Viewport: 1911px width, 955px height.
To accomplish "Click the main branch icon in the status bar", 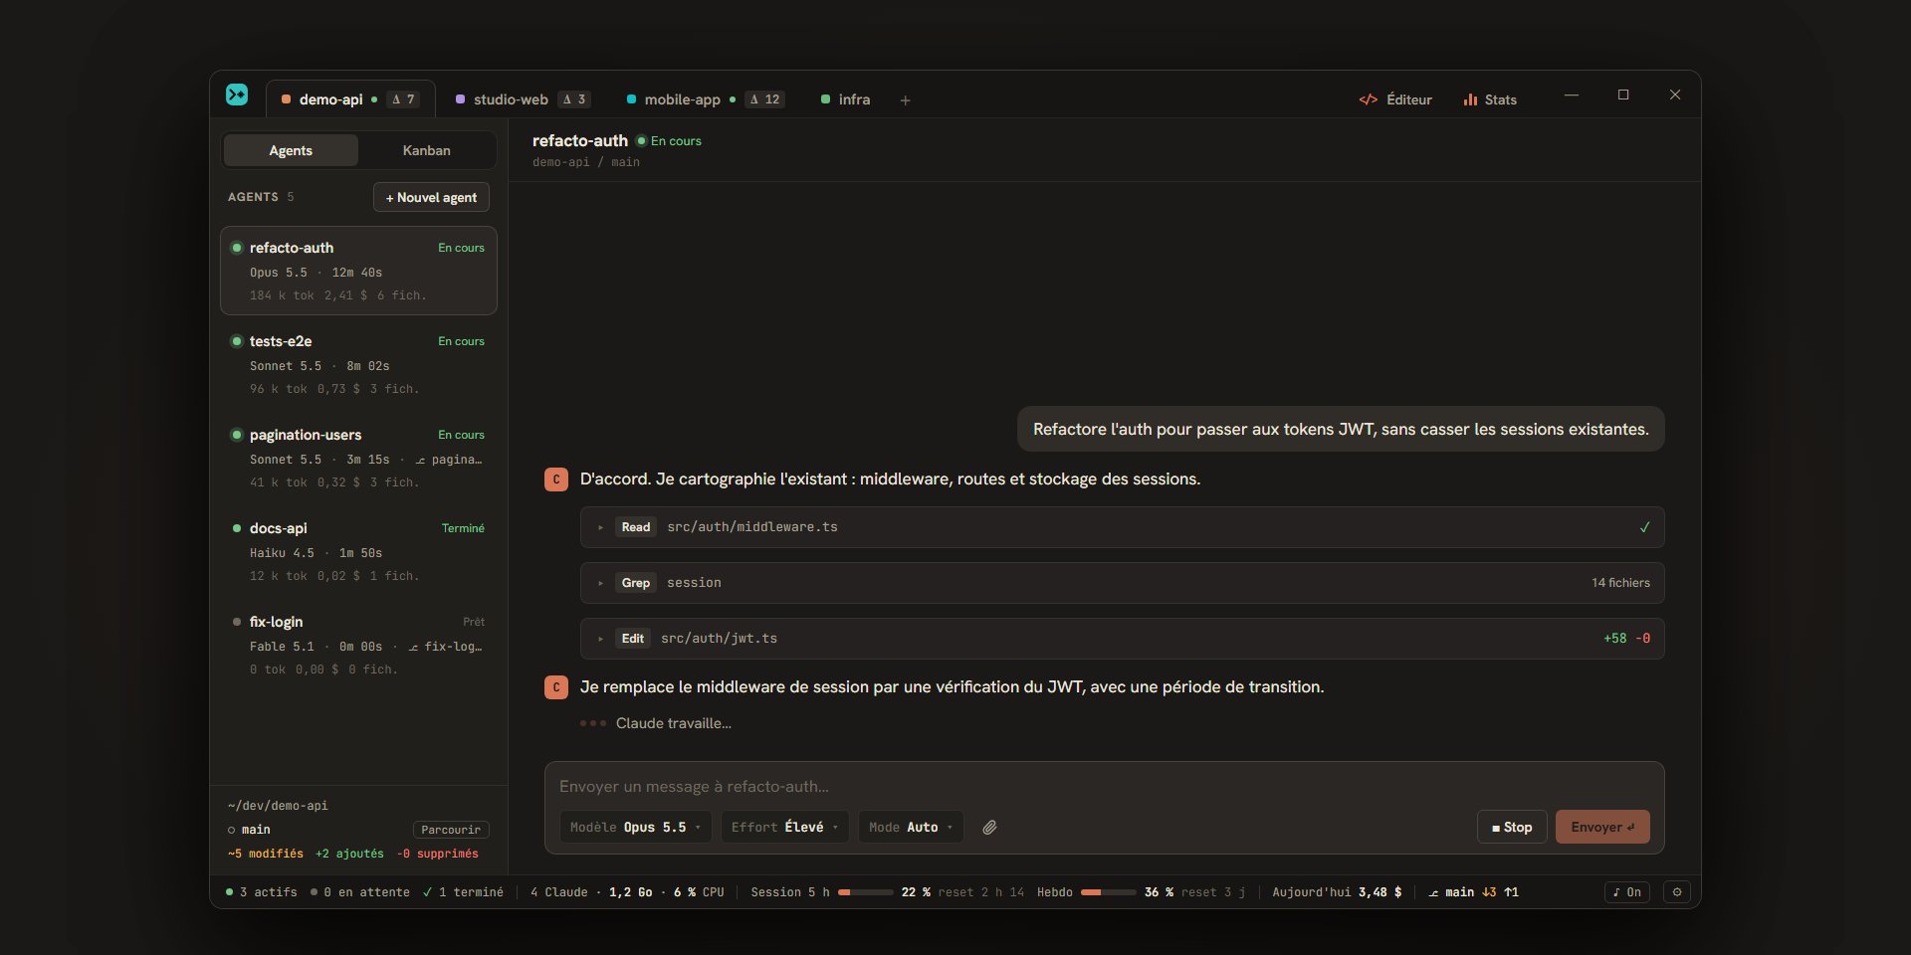I will click(x=1433, y=892).
